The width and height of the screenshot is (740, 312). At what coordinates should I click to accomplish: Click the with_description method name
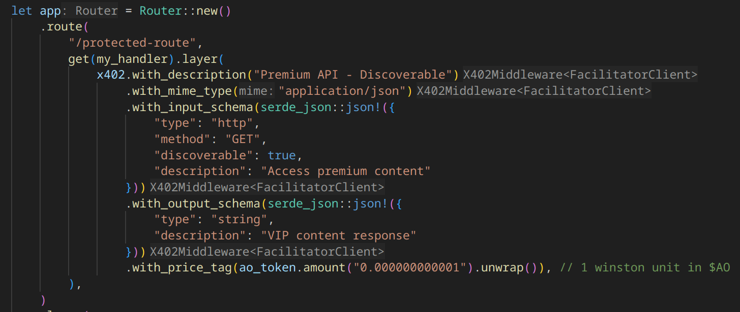pos(189,75)
